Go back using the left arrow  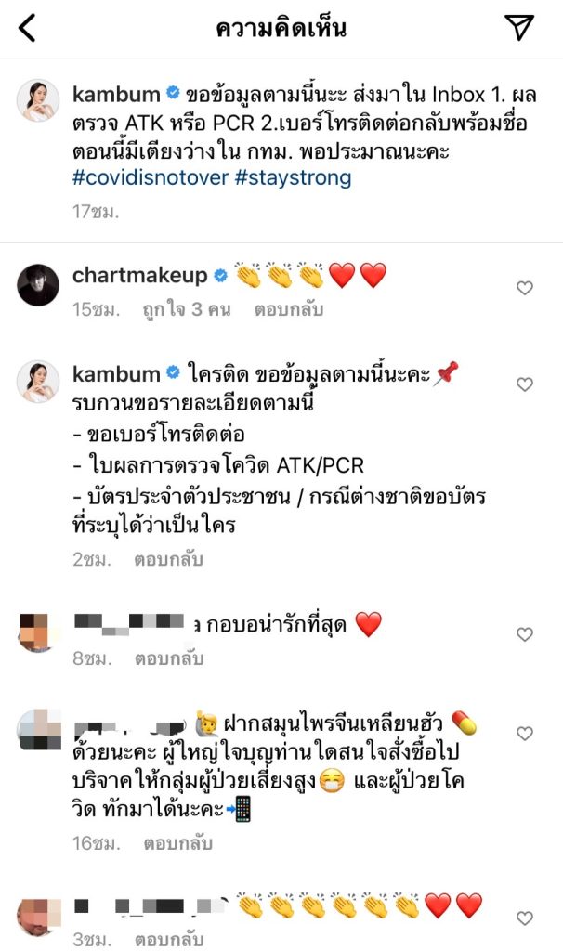click(27, 28)
